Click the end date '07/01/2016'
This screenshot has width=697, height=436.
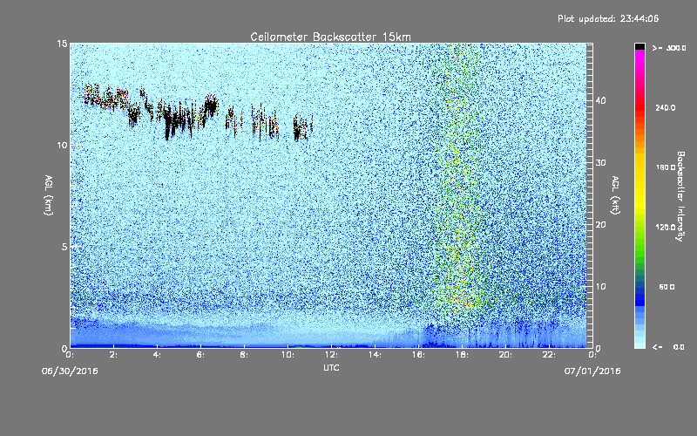pos(592,371)
